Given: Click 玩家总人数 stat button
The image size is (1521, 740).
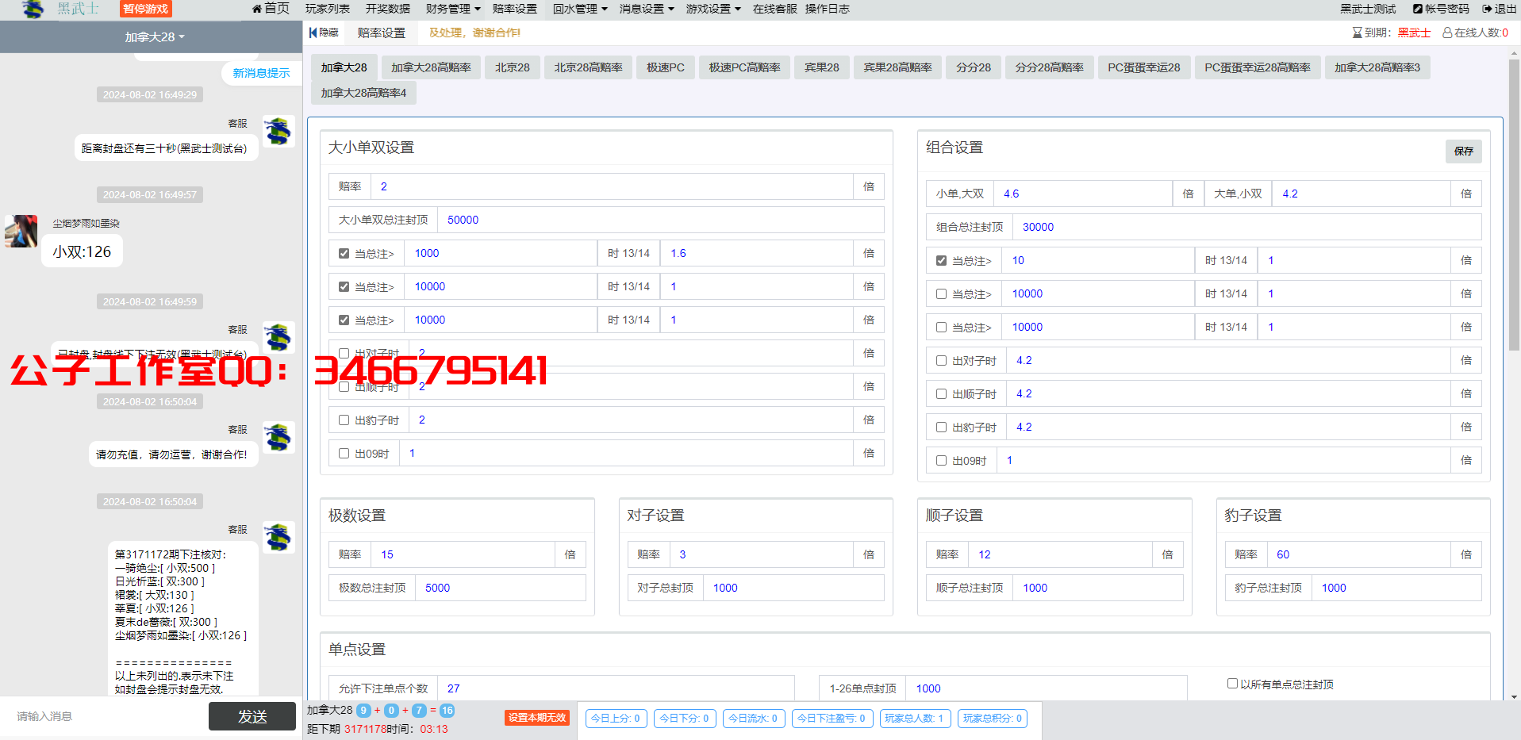Looking at the screenshot, I should (914, 719).
